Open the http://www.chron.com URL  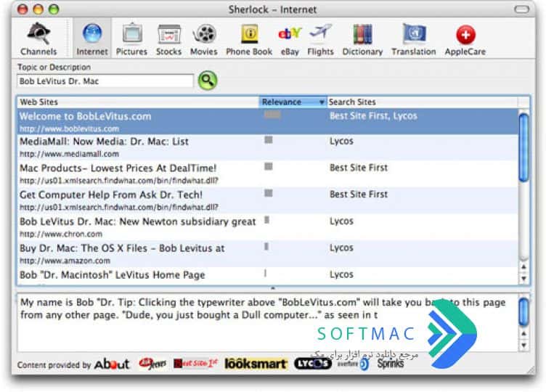[x=61, y=234]
